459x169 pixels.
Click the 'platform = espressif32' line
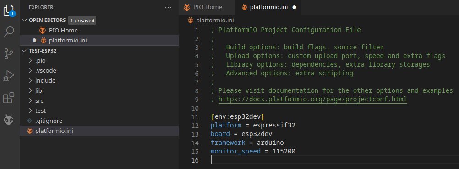click(x=253, y=126)
